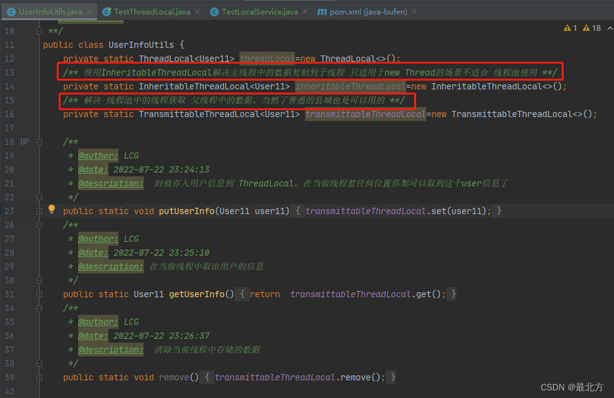The image size is (614, 398).
Task: Click the Maven icon on pom.xml tab
Action: (322, 12)
